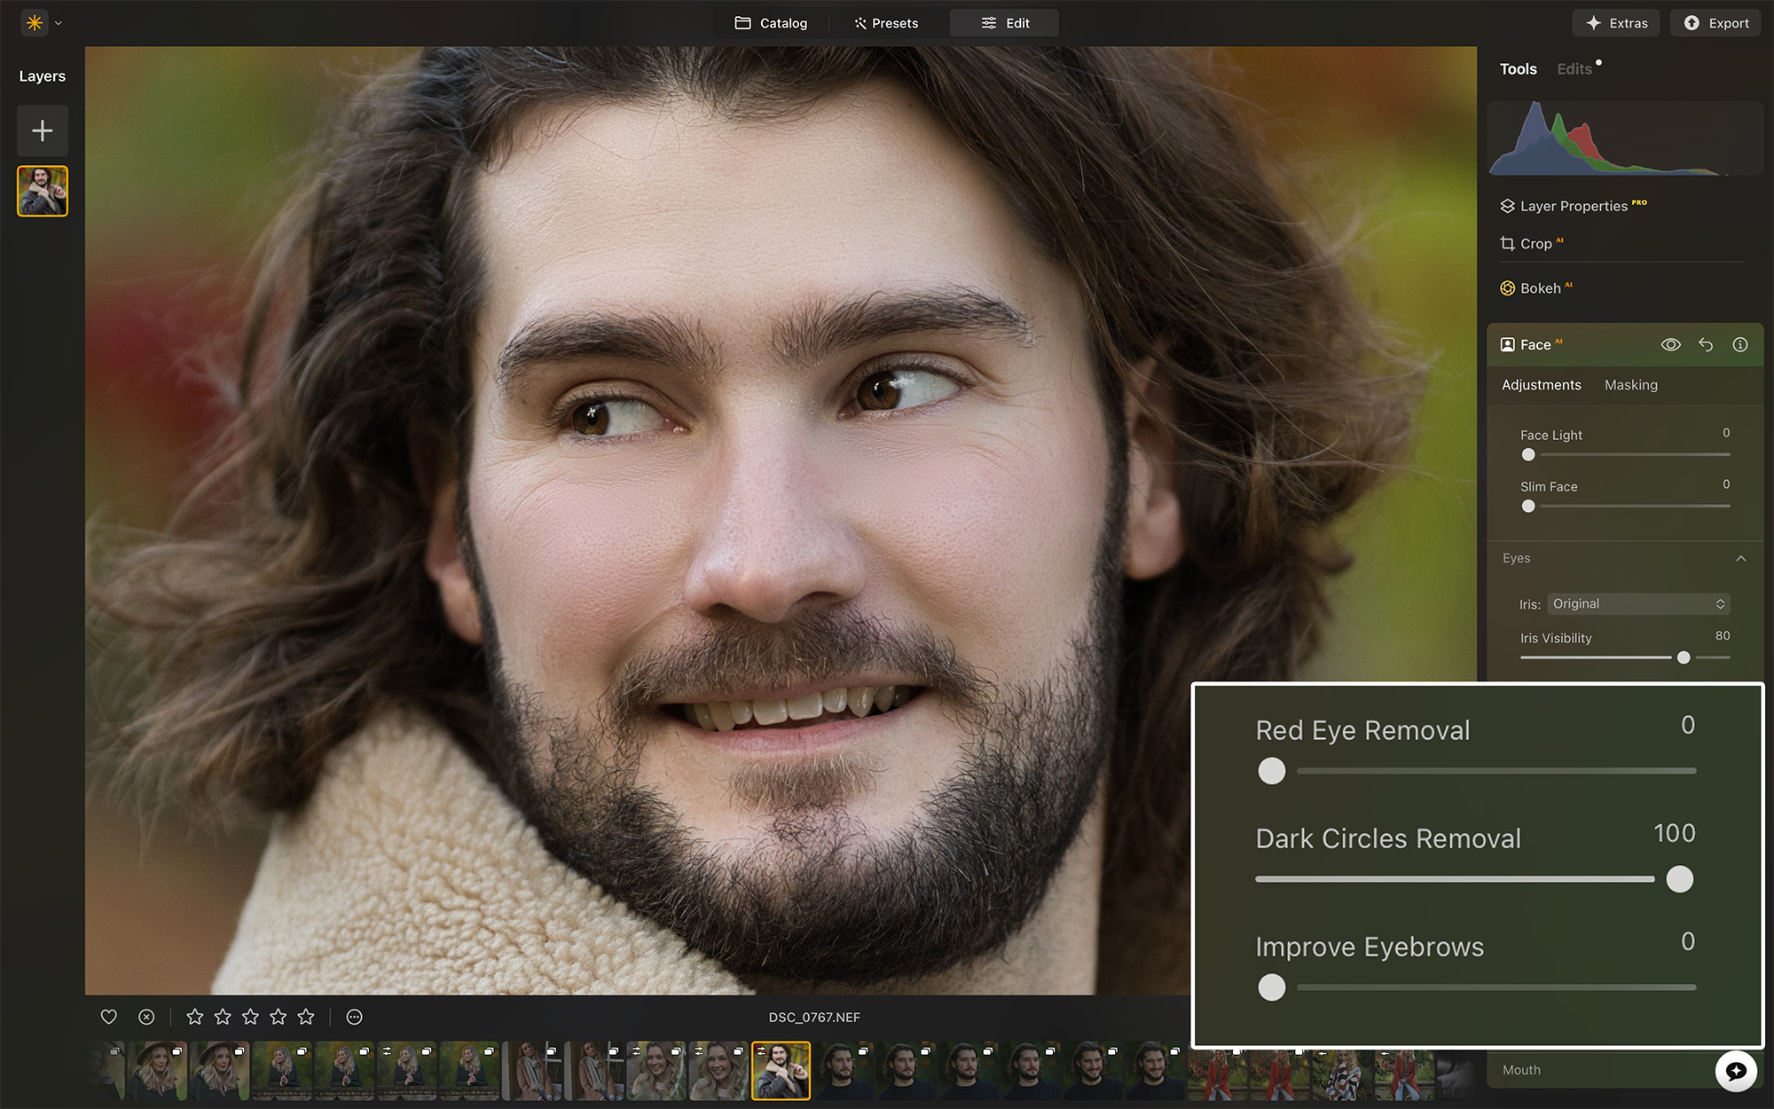Reset Face AI adjustments with undo arrow
The height and width of the screenshot is (1109, 1774).
click(1706, 345)
